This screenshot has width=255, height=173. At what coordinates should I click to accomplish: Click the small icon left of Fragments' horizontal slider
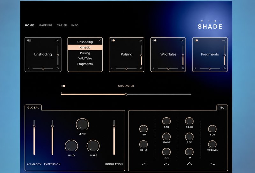coord(195,68)
